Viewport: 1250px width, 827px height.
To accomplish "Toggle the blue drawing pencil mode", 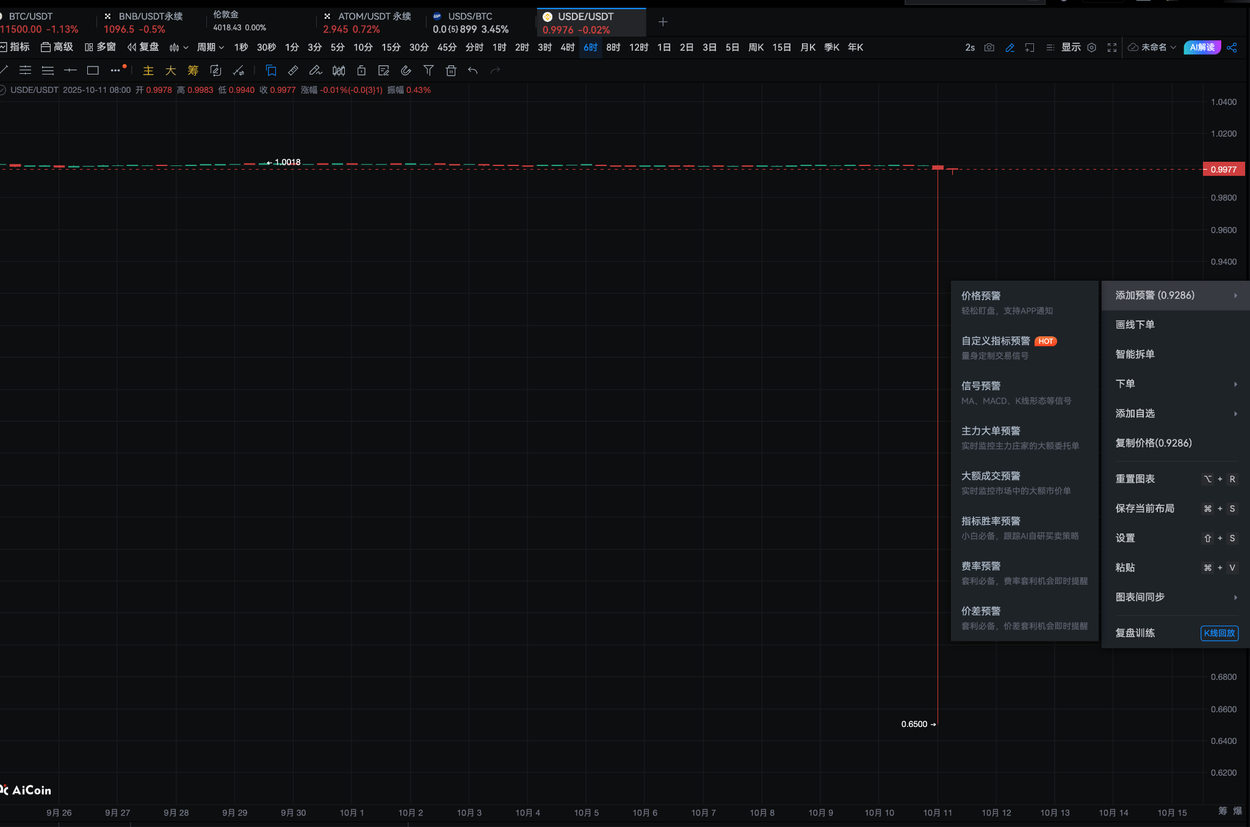I will coord(1010,48).
